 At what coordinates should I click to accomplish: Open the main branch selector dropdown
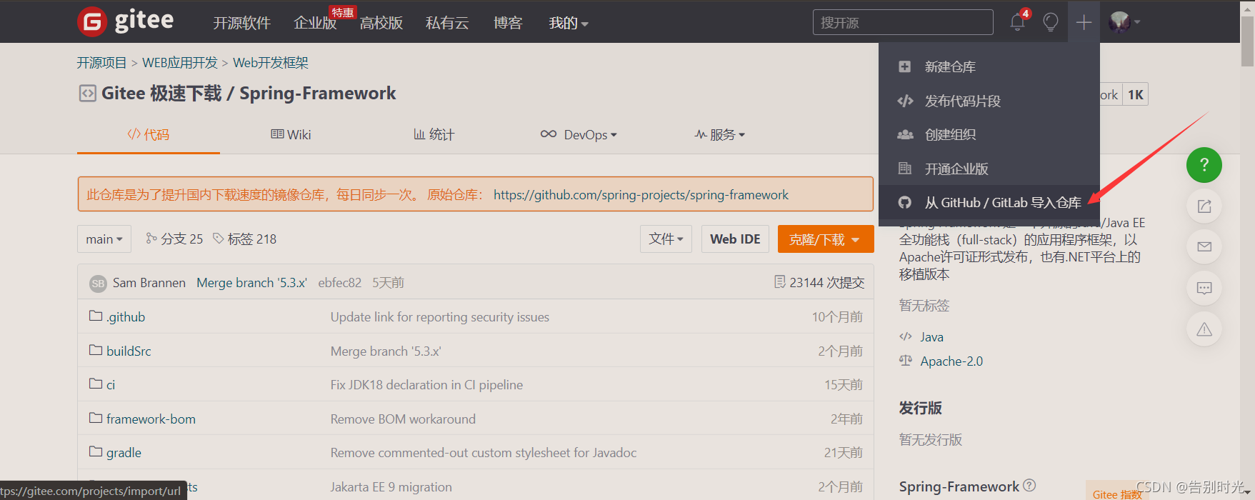pyautogui.click(x=104, y=239)
